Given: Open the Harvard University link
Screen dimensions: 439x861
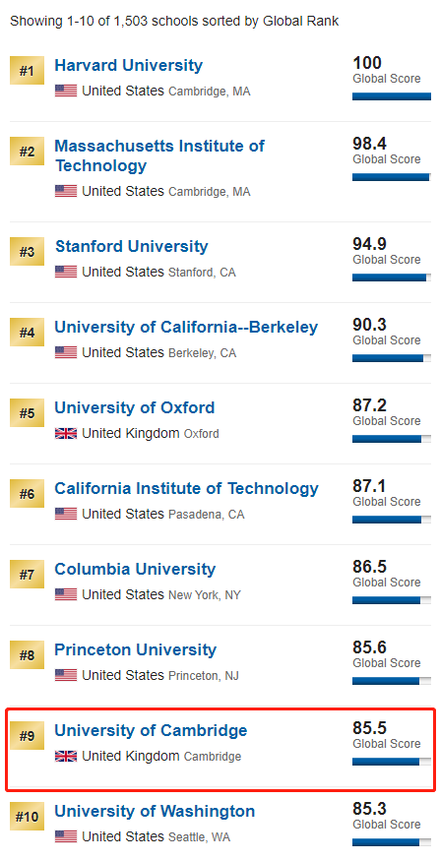Looking at the screenshot, I should pyautogui.click(x=129, y=65).
